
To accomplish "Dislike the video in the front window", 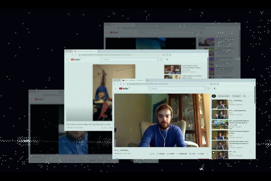I will pos(160,153).
